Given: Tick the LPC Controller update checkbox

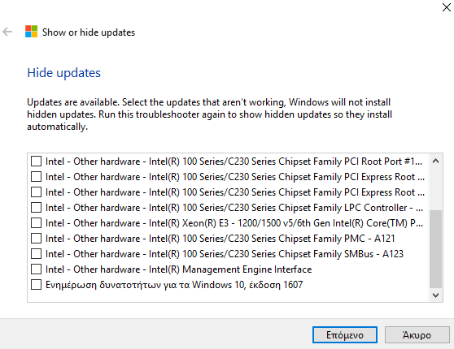Looking at the screenshot, I should coord(36,208).
